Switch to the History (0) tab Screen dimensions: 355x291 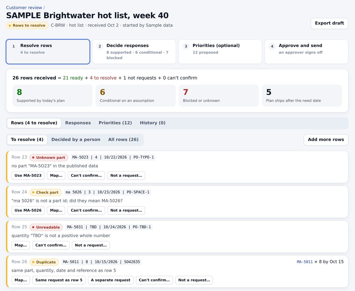(153, 123)
